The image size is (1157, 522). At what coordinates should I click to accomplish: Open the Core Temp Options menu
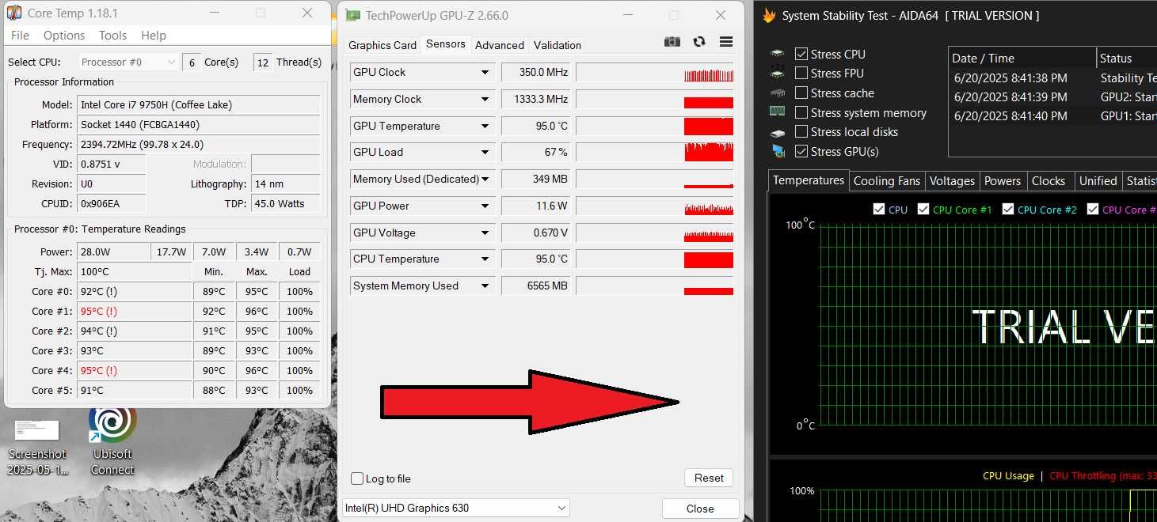64,35
